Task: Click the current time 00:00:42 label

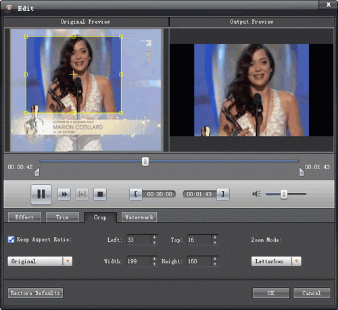Action: (x=20, y=167)
